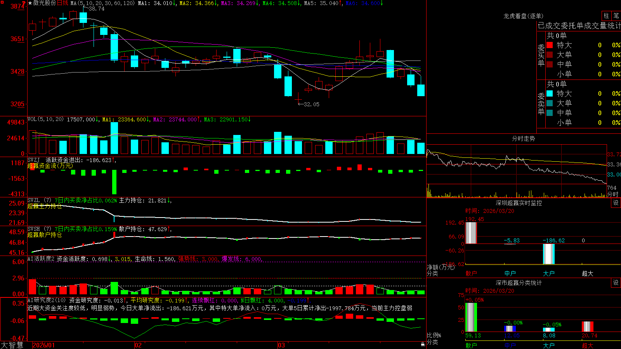621x349 pixels.
Task: Click the 超赢主力持仓 label
Action: pyautogui.click(x=45, y=206)
